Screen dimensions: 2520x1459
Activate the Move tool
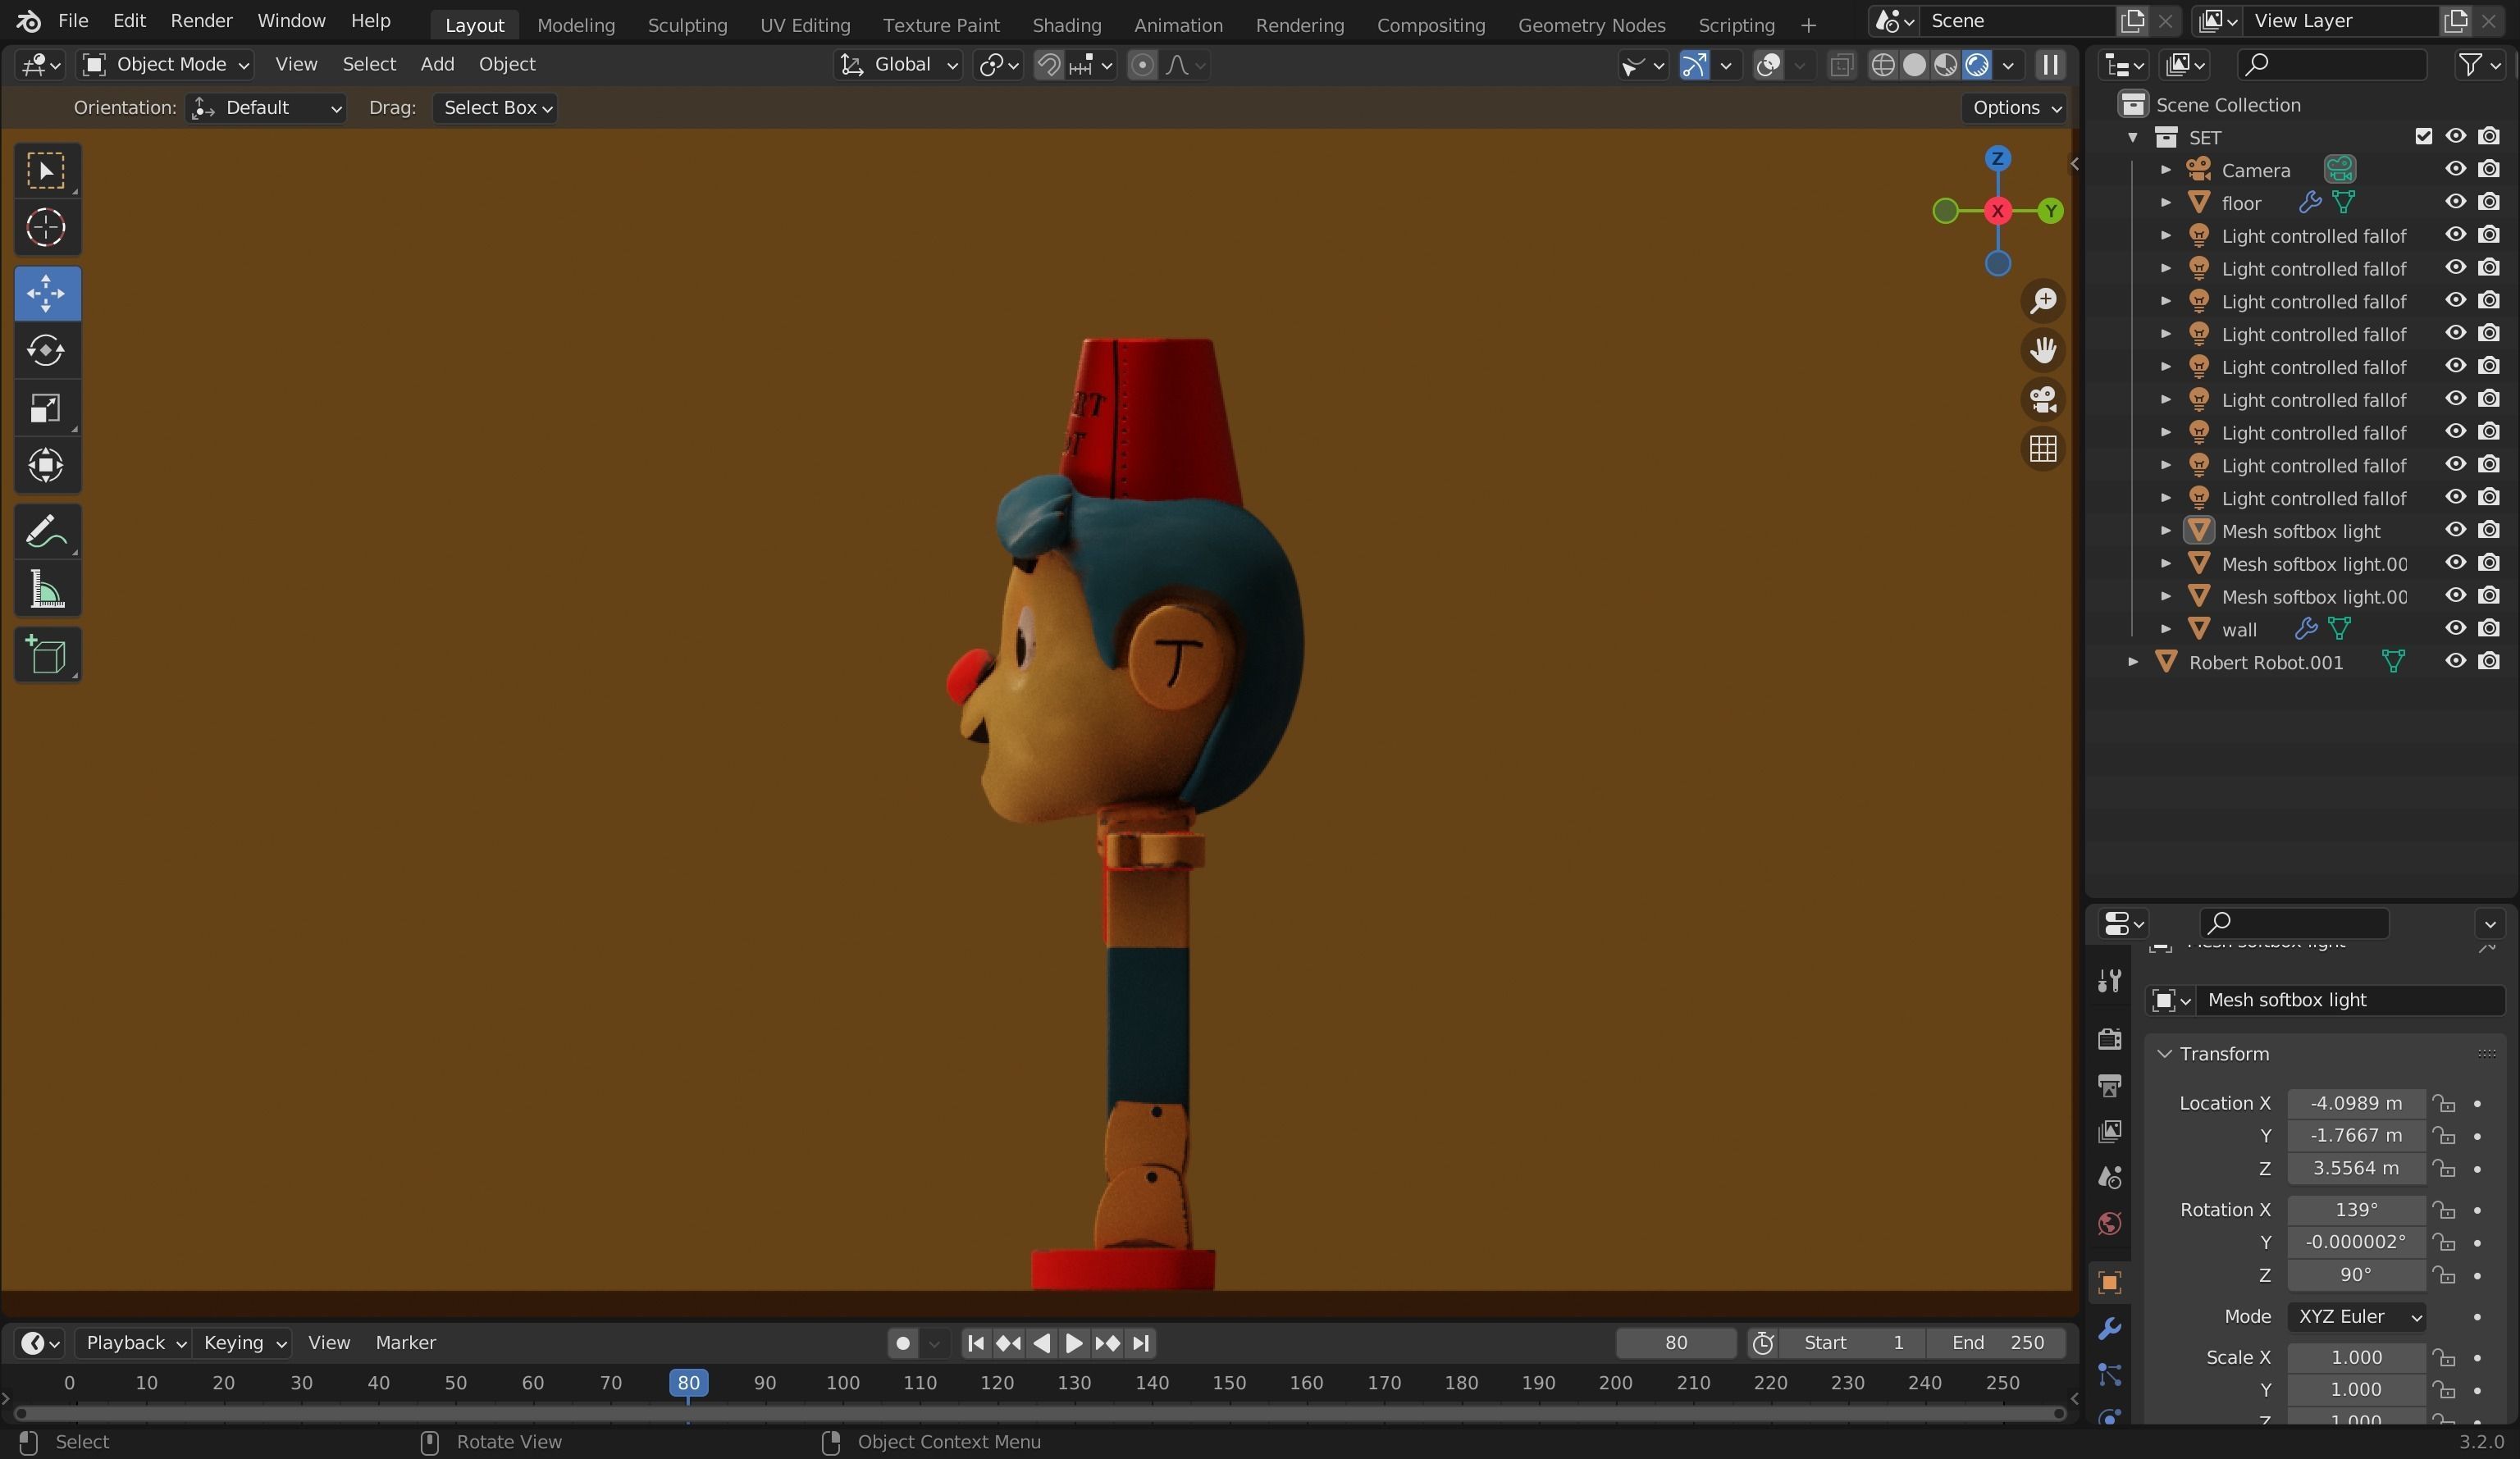(x=46, y=294)
